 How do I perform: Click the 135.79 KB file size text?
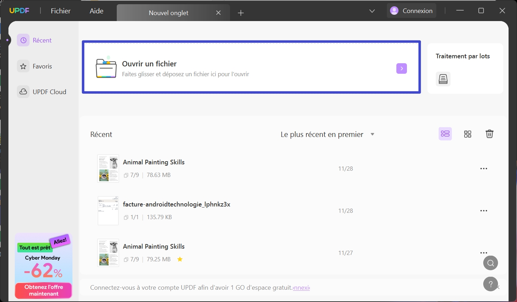click(x=159, y=217)
